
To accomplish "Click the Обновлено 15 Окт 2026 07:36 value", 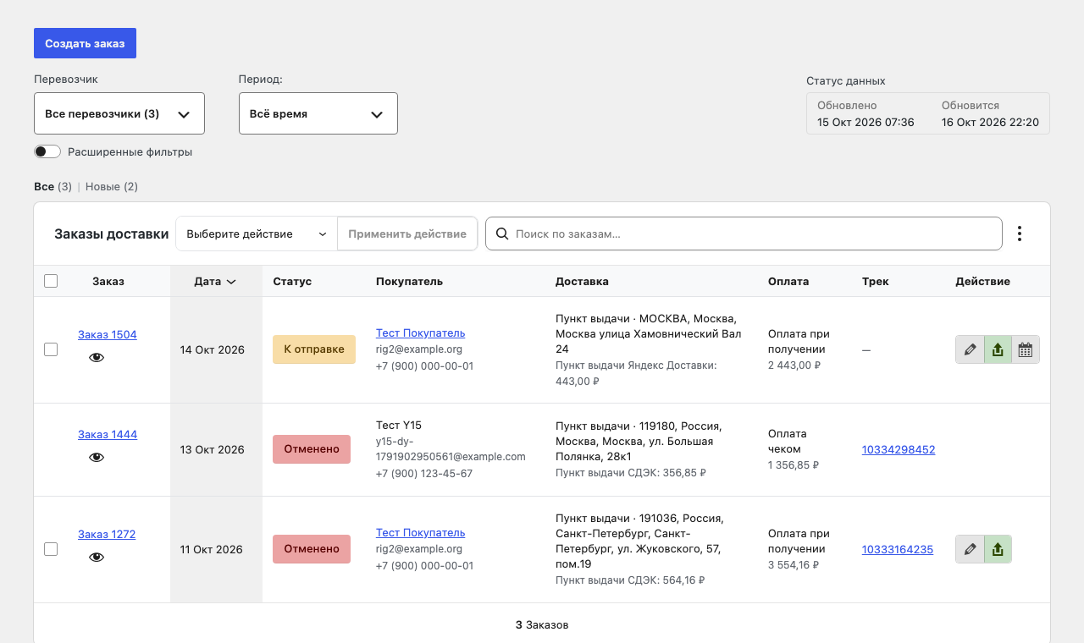I will (866, 122).
